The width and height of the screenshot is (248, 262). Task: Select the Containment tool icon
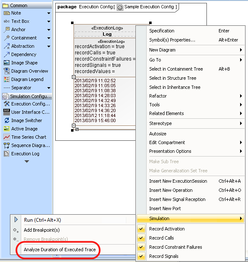(7, 38)
